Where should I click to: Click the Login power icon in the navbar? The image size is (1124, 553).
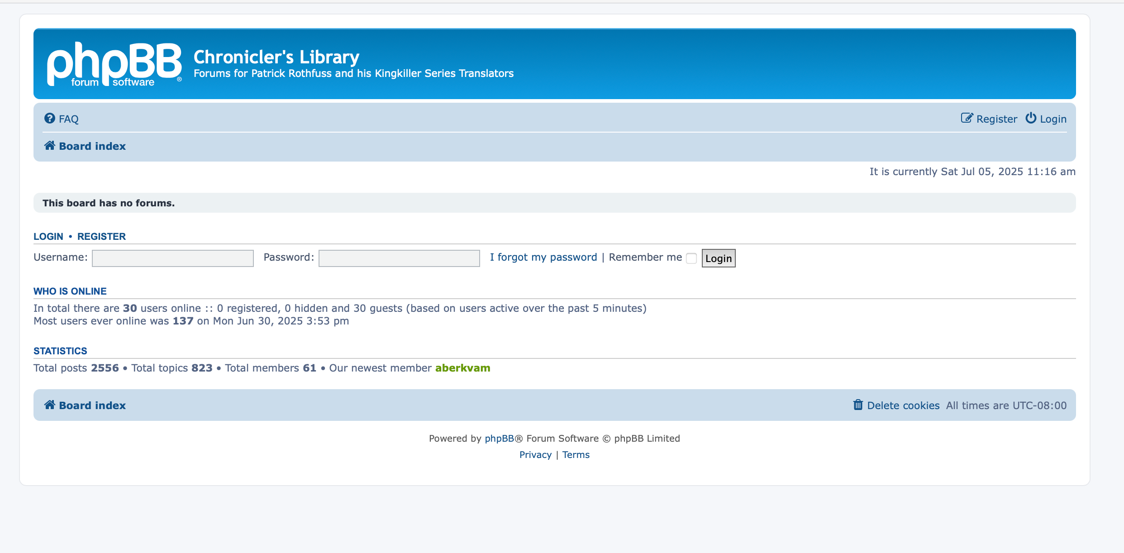pyautogui.click(x=1031, y=118)
